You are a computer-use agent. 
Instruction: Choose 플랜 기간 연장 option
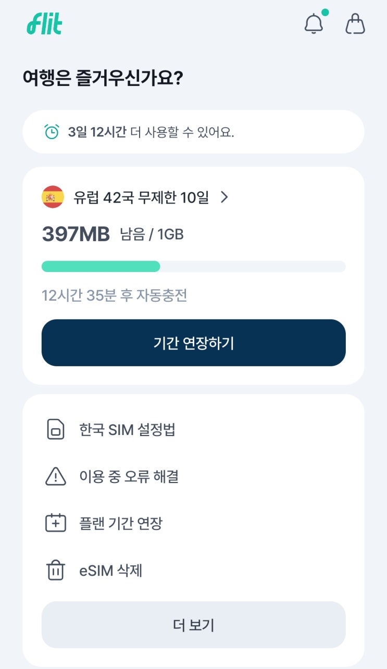coord(121,523)
